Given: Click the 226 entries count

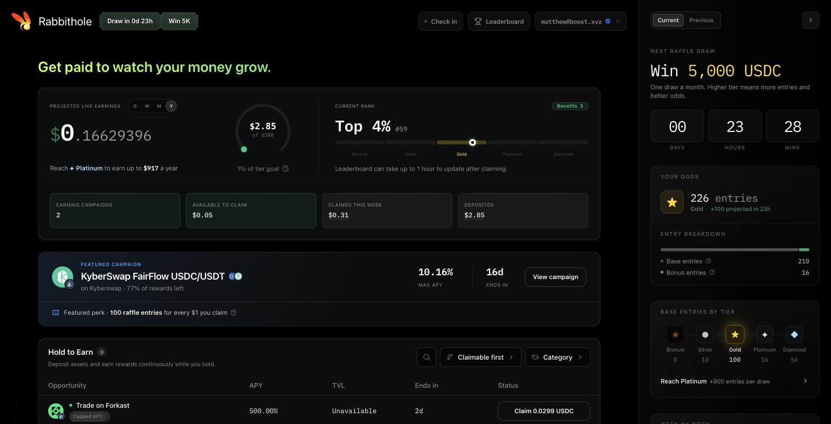Looking at the screenshot, I should point(724,198).
